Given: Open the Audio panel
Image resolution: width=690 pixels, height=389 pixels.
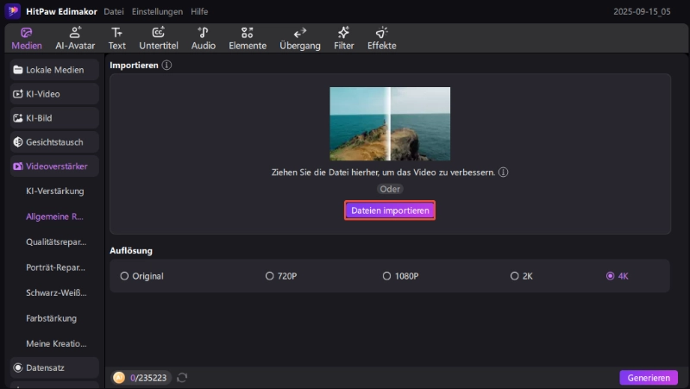Looking at the screenshot, I should [x=204, y=39].
